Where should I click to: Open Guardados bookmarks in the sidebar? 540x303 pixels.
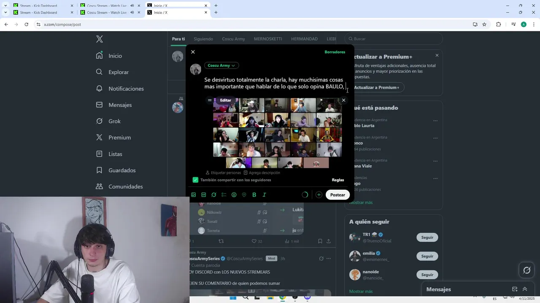116,170
